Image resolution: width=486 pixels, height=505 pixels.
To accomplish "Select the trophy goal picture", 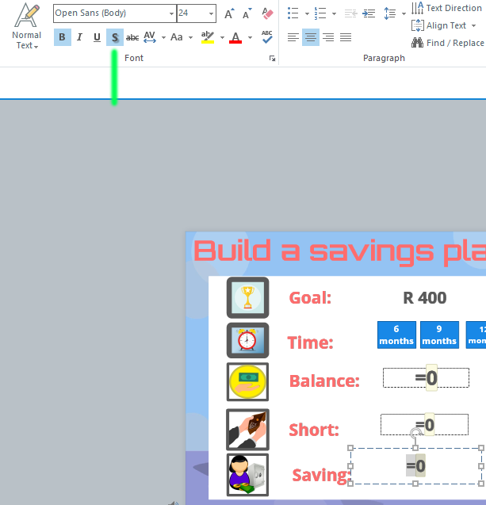I will pyautogui.click(x=247, y=297).
